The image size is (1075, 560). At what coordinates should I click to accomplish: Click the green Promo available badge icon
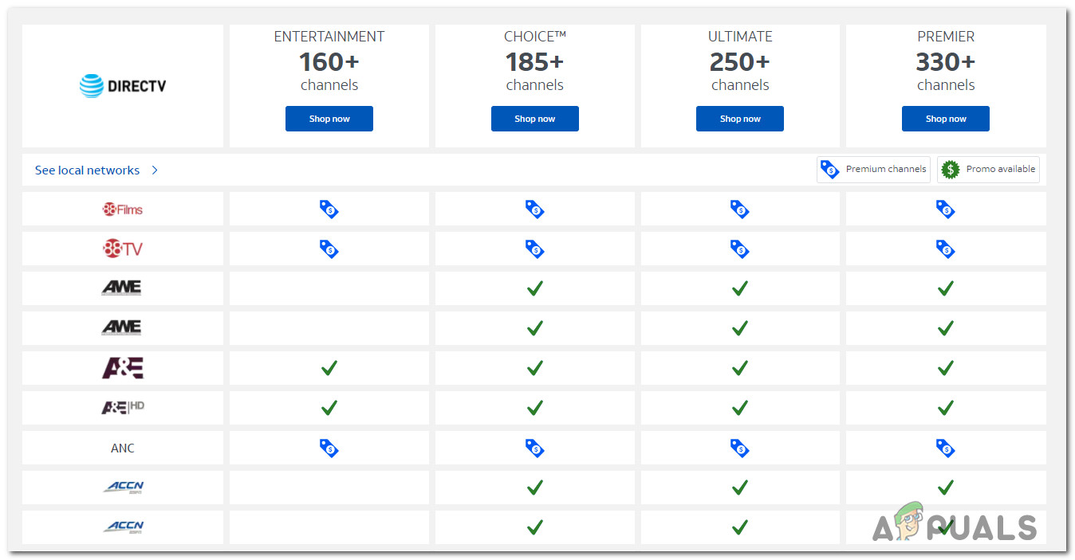point(950,169)
